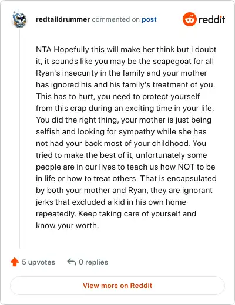Click the line containing the word "NOT"
Image resolution: width=235 pixels, height=305 pixels.
pos(126,167)
